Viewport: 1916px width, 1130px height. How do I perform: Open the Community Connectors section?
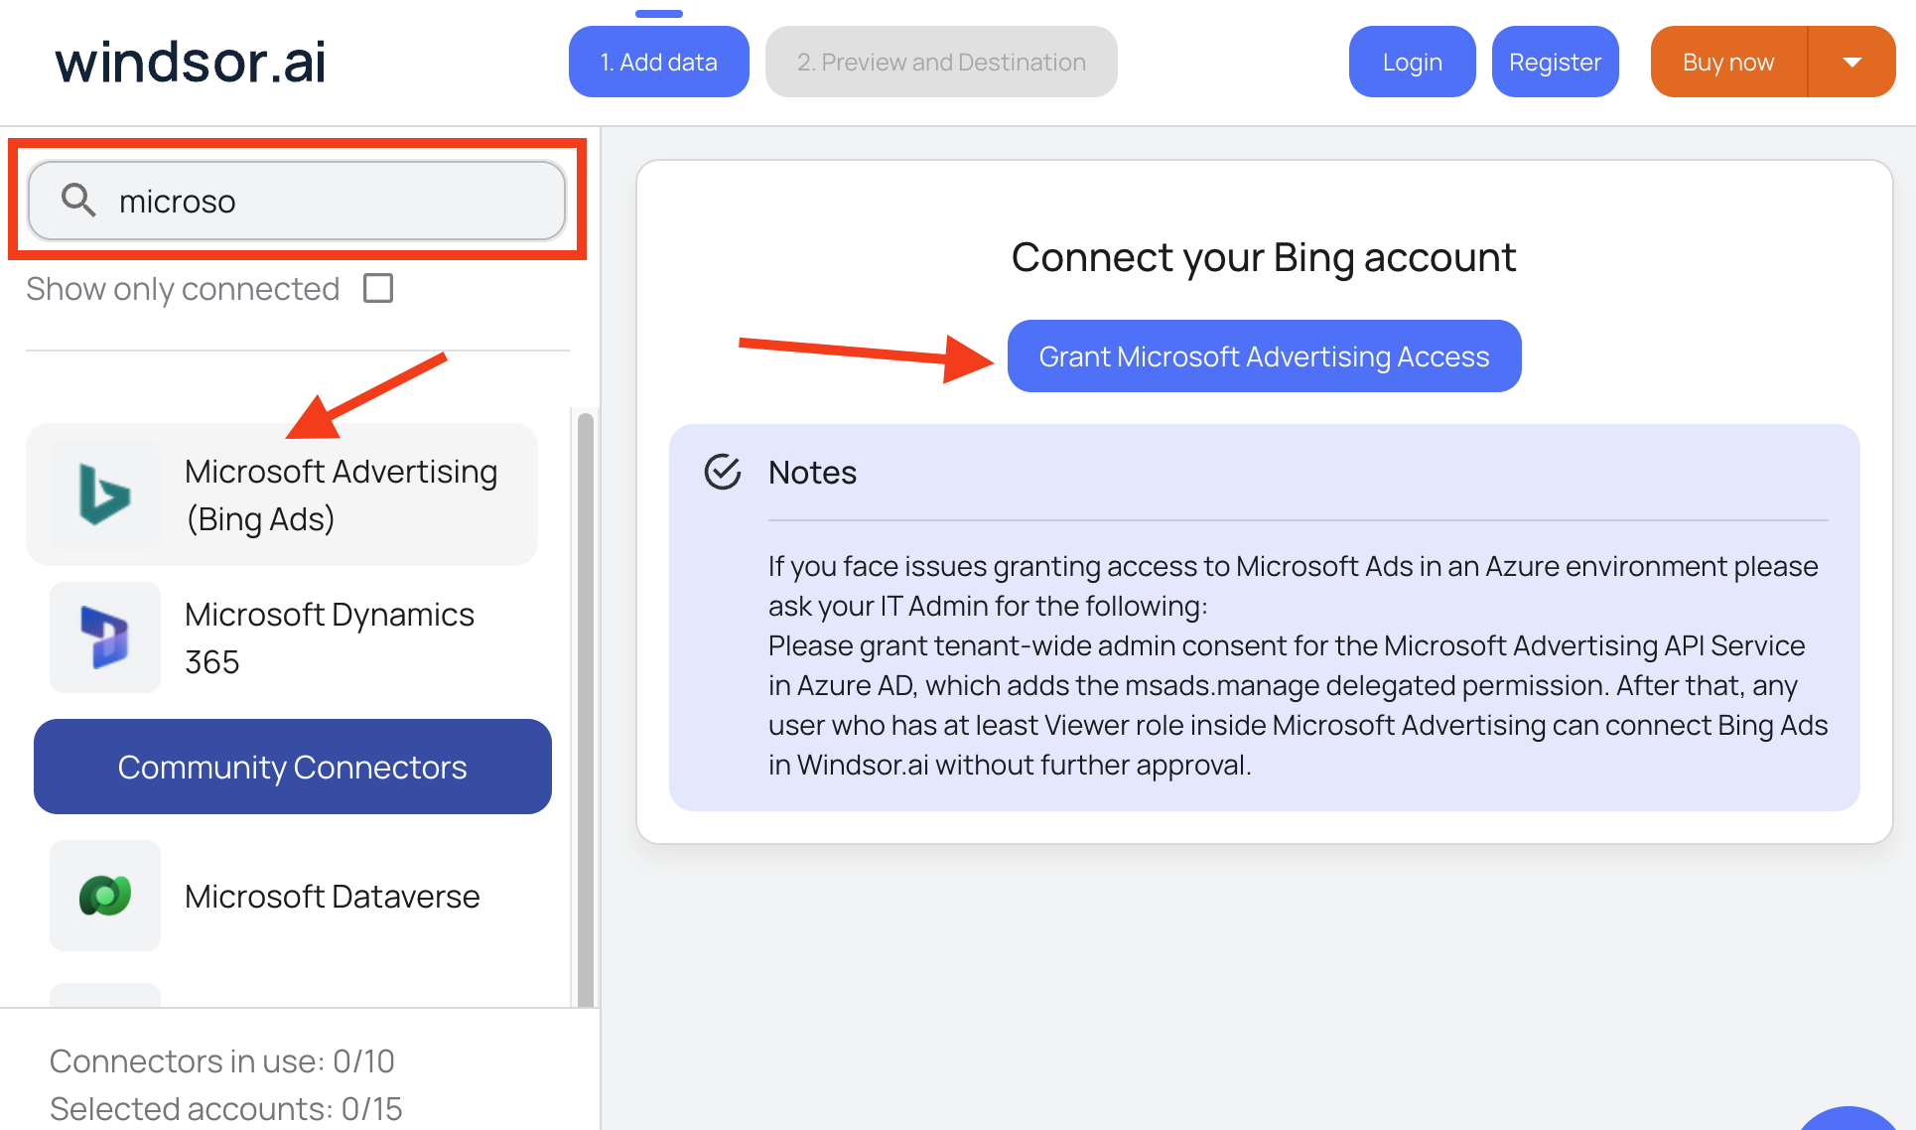pyautogui.click(x=293, y=767)
